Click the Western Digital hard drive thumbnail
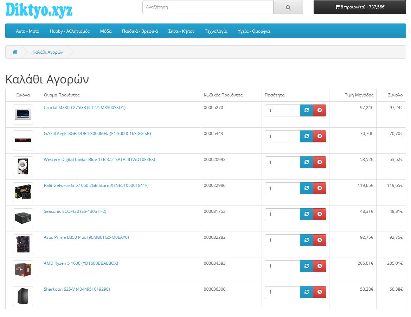Viewport: 411px width, 317px height. click(x=23, y=166)
